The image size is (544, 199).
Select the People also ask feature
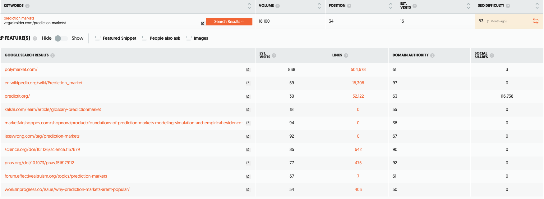(161, 38)
